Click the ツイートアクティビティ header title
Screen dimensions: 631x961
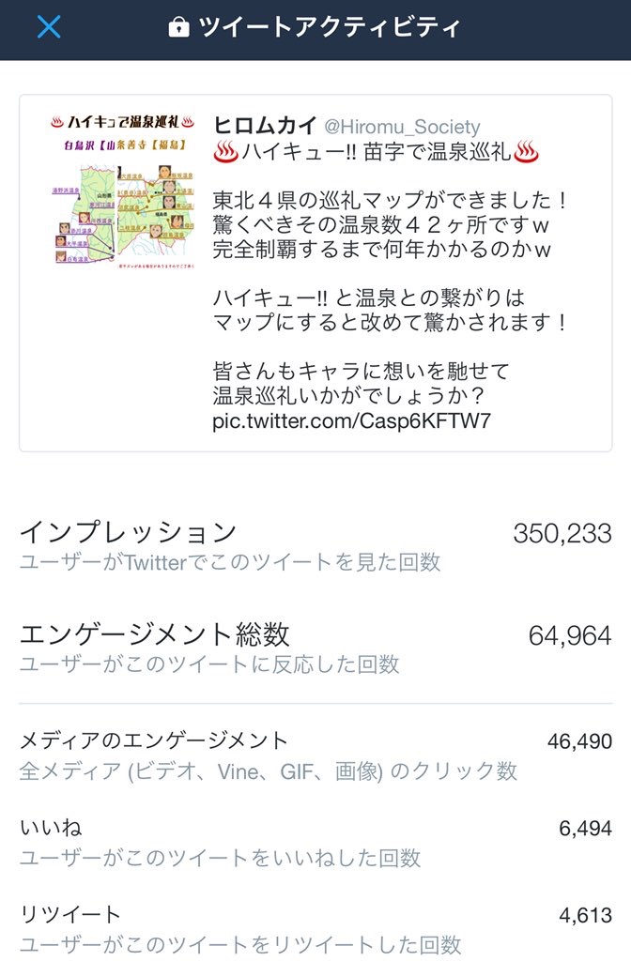(329, 27)
